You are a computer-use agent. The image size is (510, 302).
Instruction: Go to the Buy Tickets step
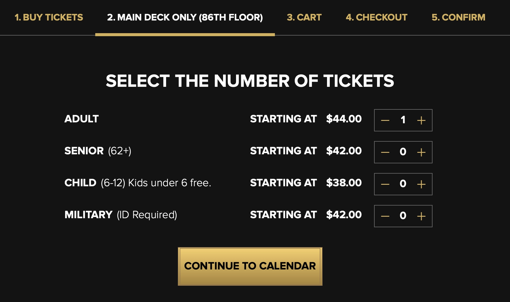(x=49, y=17)
